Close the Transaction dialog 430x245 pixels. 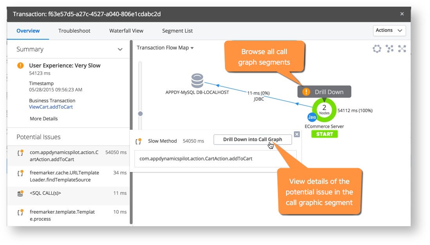[402, 14]
